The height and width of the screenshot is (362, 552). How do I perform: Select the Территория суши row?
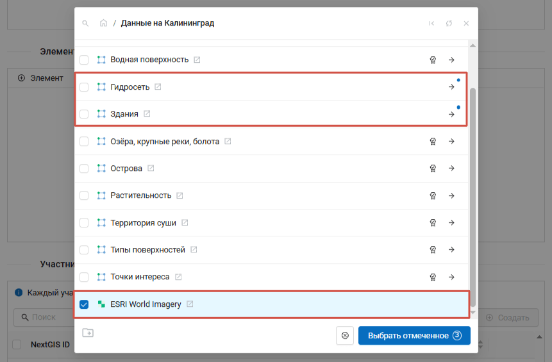[x=256, y=223]
